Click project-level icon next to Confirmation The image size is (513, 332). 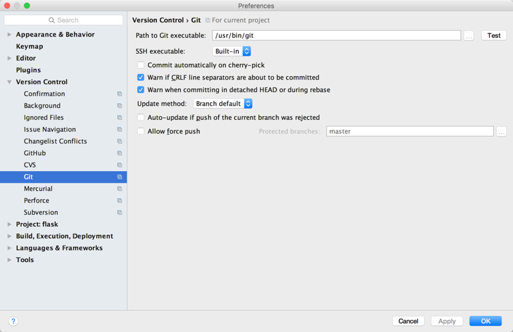119,94
